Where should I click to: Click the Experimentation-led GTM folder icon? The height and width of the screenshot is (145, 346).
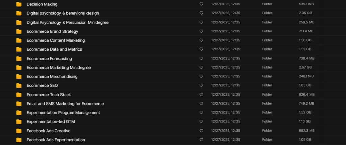[19, 121]
